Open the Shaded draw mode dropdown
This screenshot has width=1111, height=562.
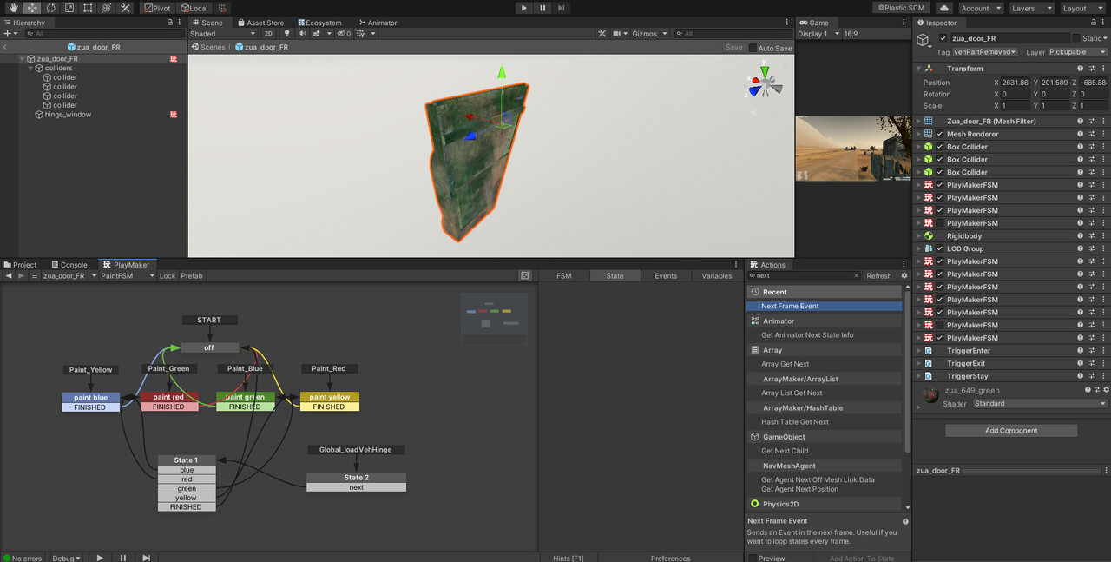point(223,34)
